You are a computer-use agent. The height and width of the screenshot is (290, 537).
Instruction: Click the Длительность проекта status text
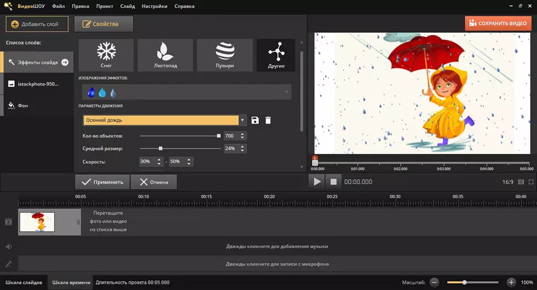(x=132, y=282)
